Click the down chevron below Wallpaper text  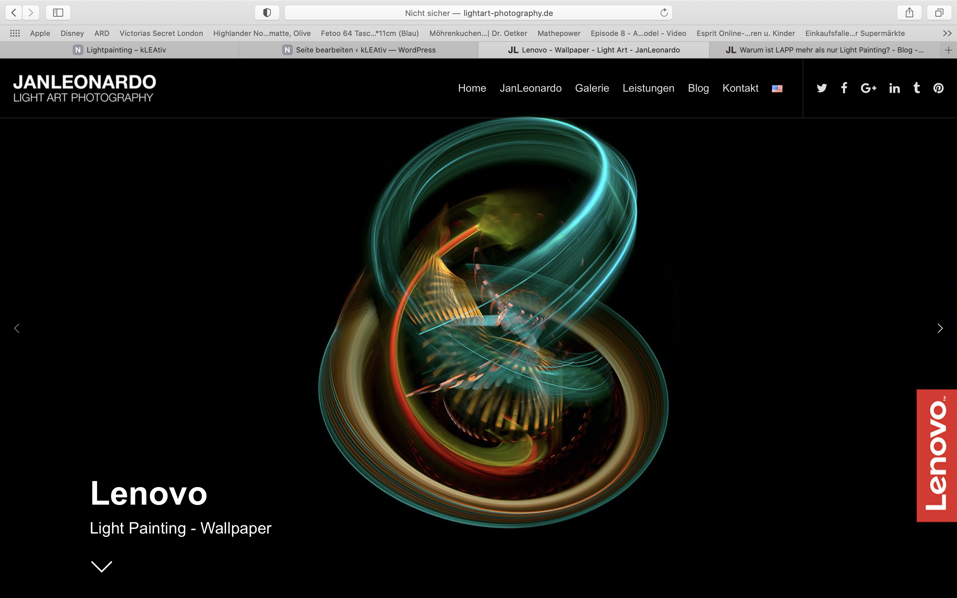point(102,566)
